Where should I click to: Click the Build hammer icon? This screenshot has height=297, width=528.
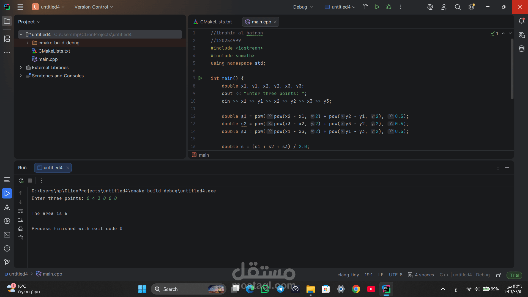[x=365, y=7]
